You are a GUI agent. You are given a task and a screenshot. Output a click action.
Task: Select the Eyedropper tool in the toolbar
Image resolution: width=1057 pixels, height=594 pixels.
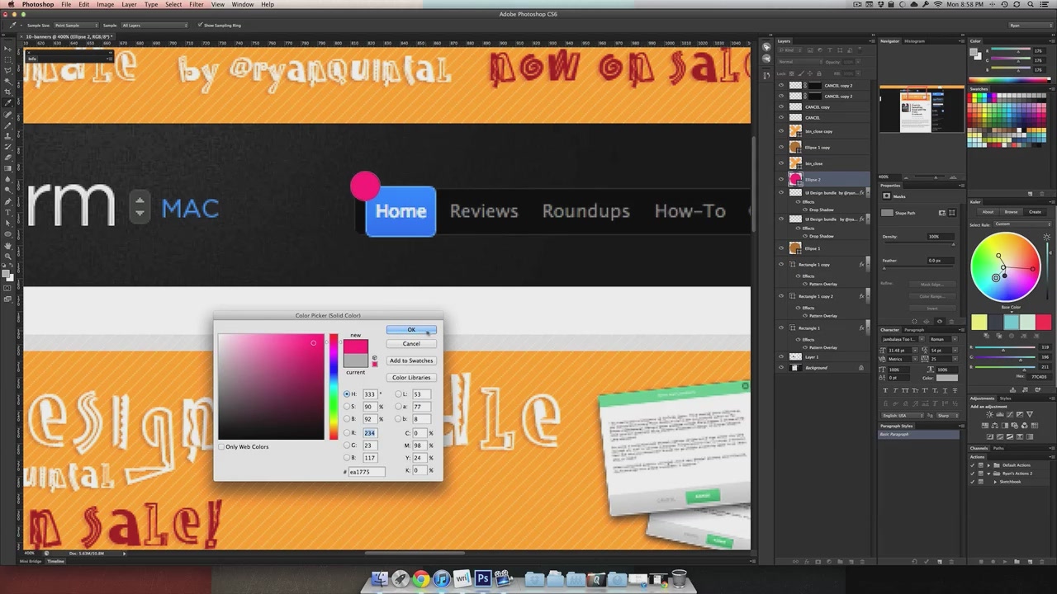pyautogui.click(x=8, y=103)
